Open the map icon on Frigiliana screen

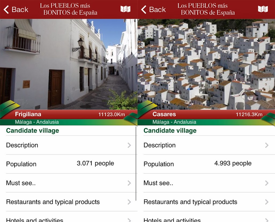tap(125, 9)
